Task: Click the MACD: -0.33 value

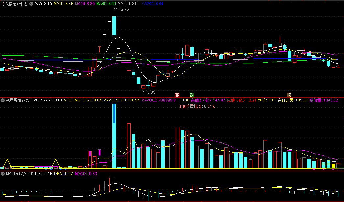Action: [x=86, y=174]
